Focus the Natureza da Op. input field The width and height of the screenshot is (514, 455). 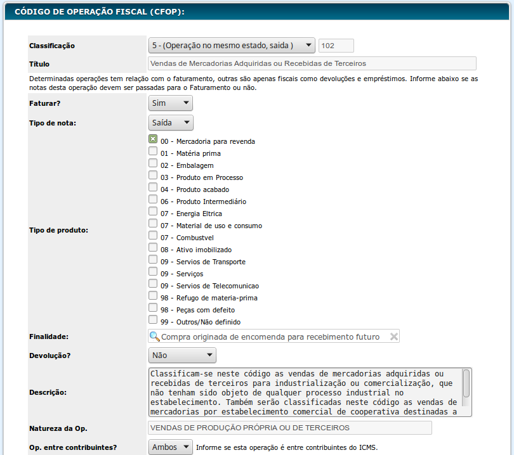coord(289,428)
